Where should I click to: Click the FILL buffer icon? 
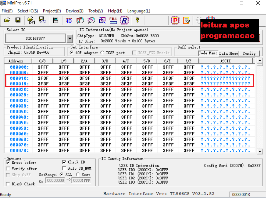113,20
